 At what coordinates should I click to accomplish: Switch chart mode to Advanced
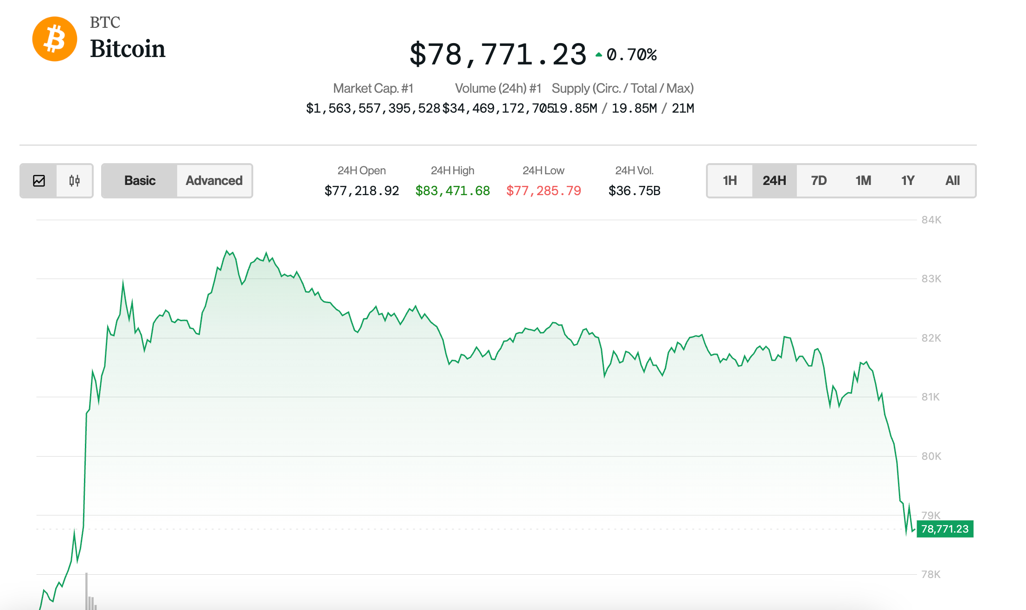point(214,181)
